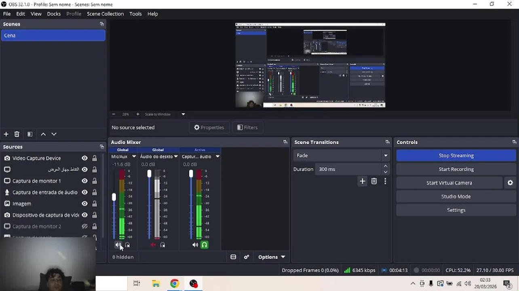
Task: Click the Stop Streaming button
Action: [456, 156]
